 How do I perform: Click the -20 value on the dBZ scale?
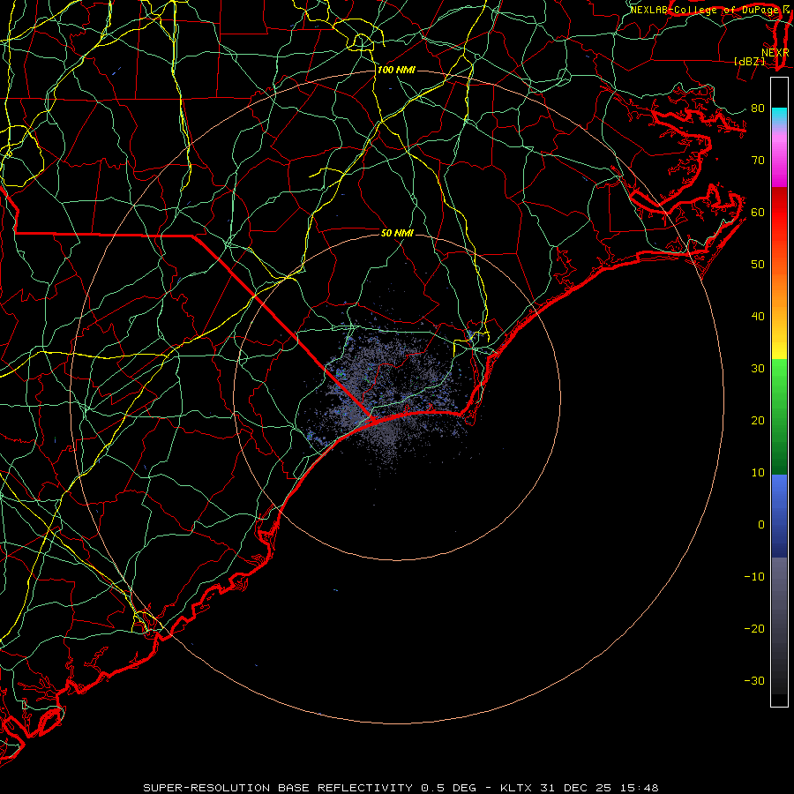pyautogui.click(x=754, y=628)
